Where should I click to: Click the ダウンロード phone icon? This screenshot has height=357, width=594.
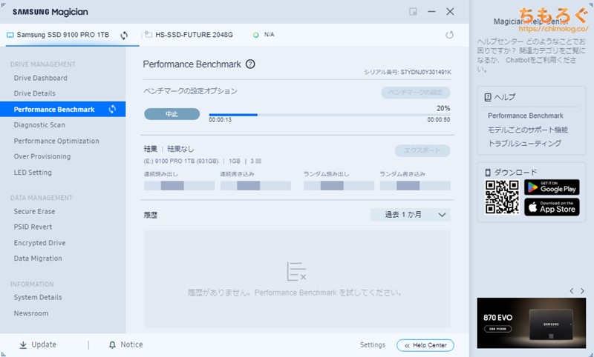(x=488, y=173)
